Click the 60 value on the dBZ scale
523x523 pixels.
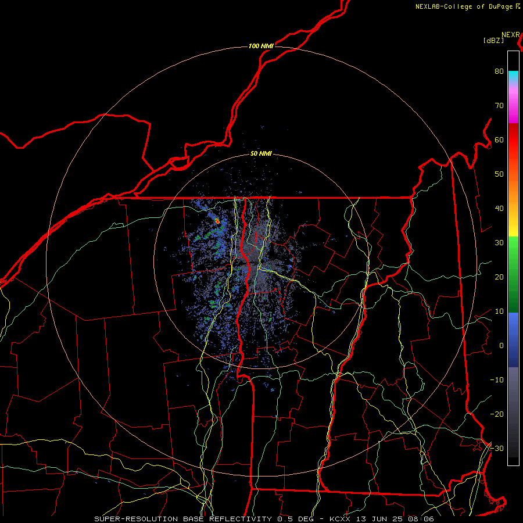(499, 139)
